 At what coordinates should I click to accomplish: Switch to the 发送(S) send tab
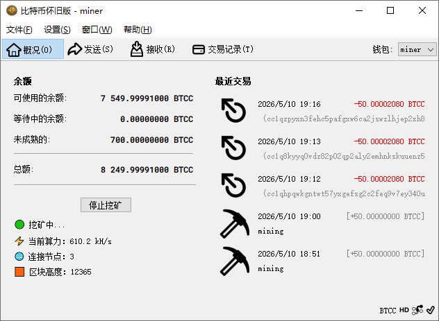pos(90,49)
